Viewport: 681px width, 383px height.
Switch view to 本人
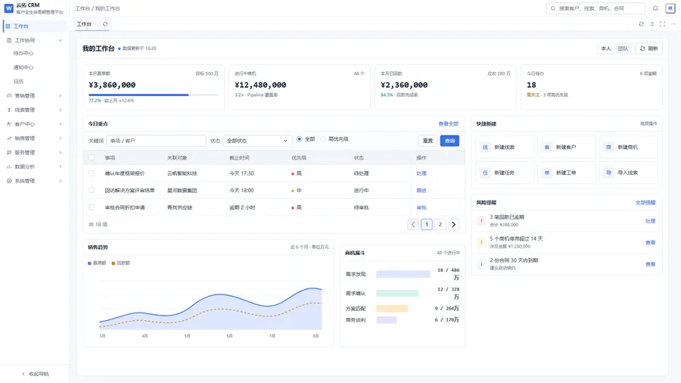point(606,48)
